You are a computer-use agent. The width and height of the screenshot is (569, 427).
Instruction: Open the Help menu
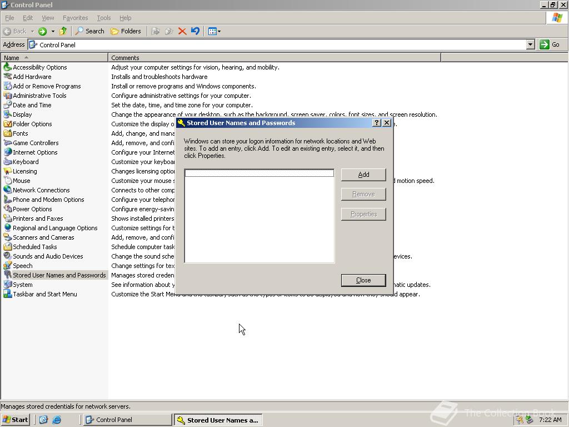[x=125, y=18]
